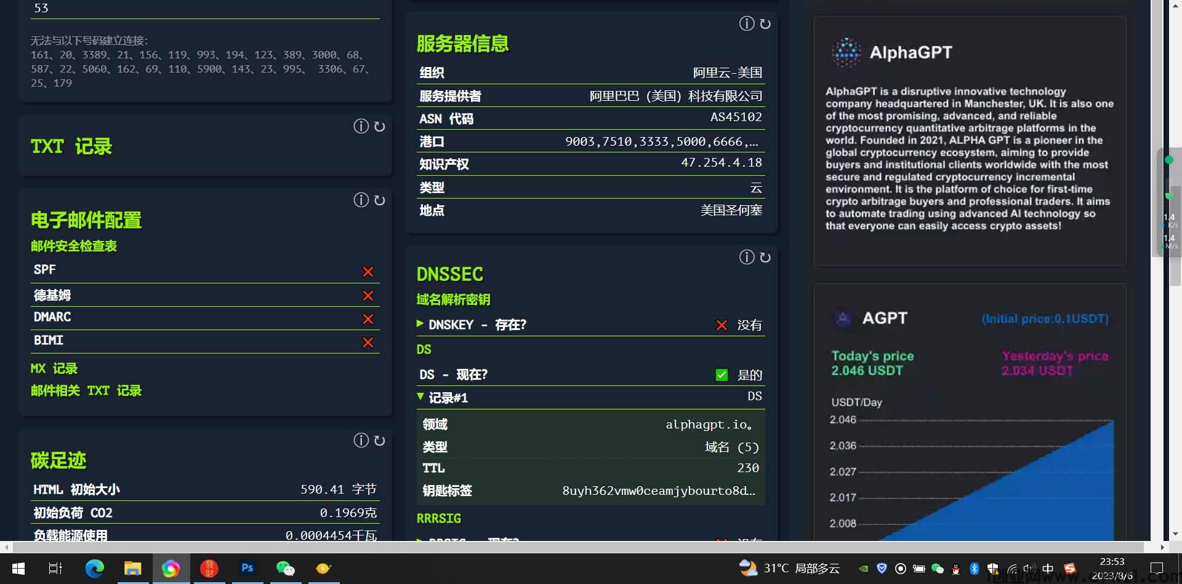Click the 590.41 字节 HTML size value
1182x584 pixels.
coord(339,489)
